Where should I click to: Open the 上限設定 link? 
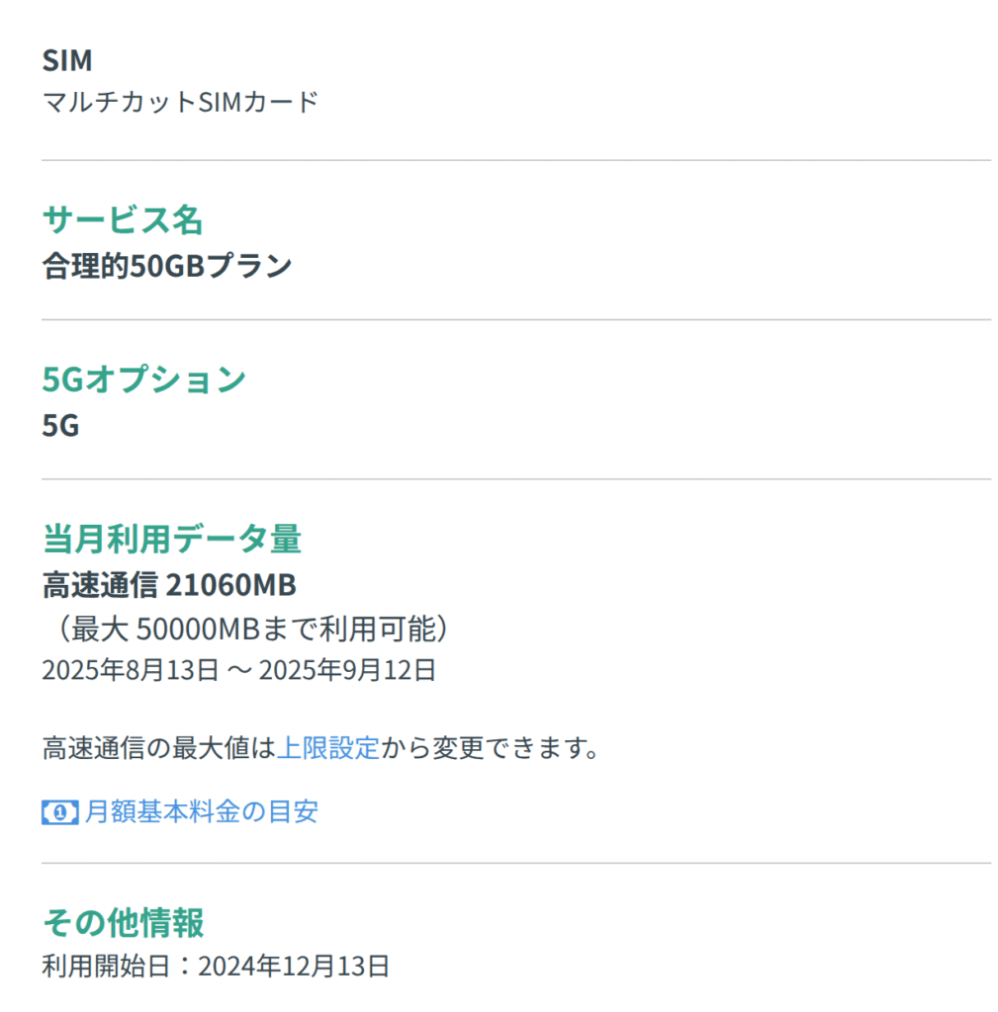(327, 747)
